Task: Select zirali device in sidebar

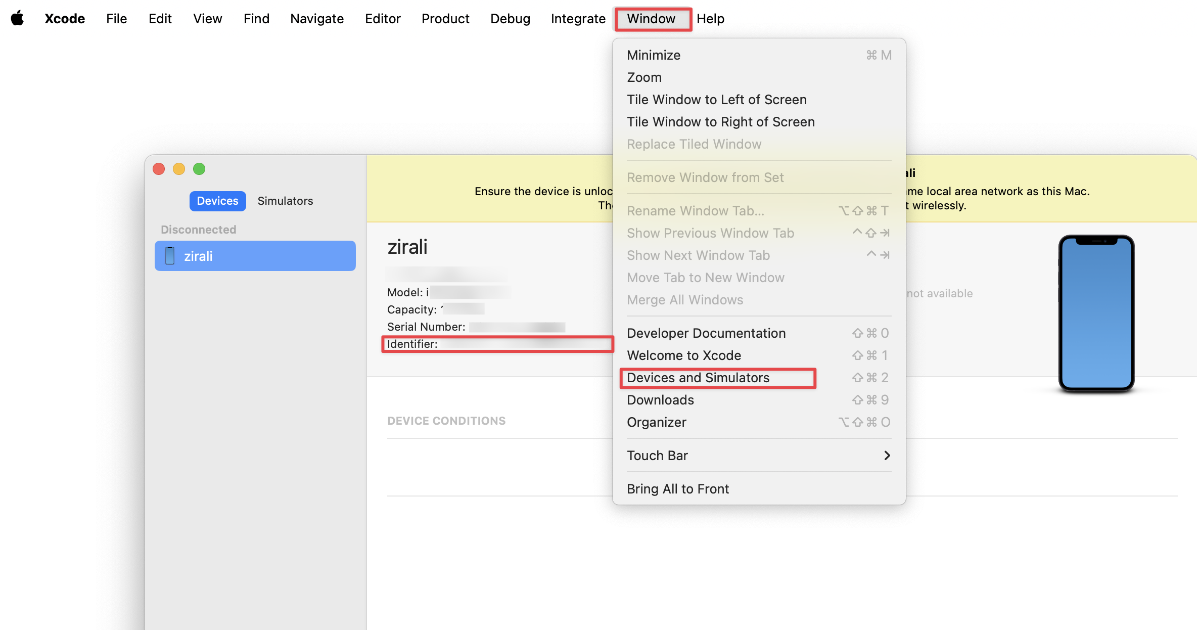Action: pos(255,256)
